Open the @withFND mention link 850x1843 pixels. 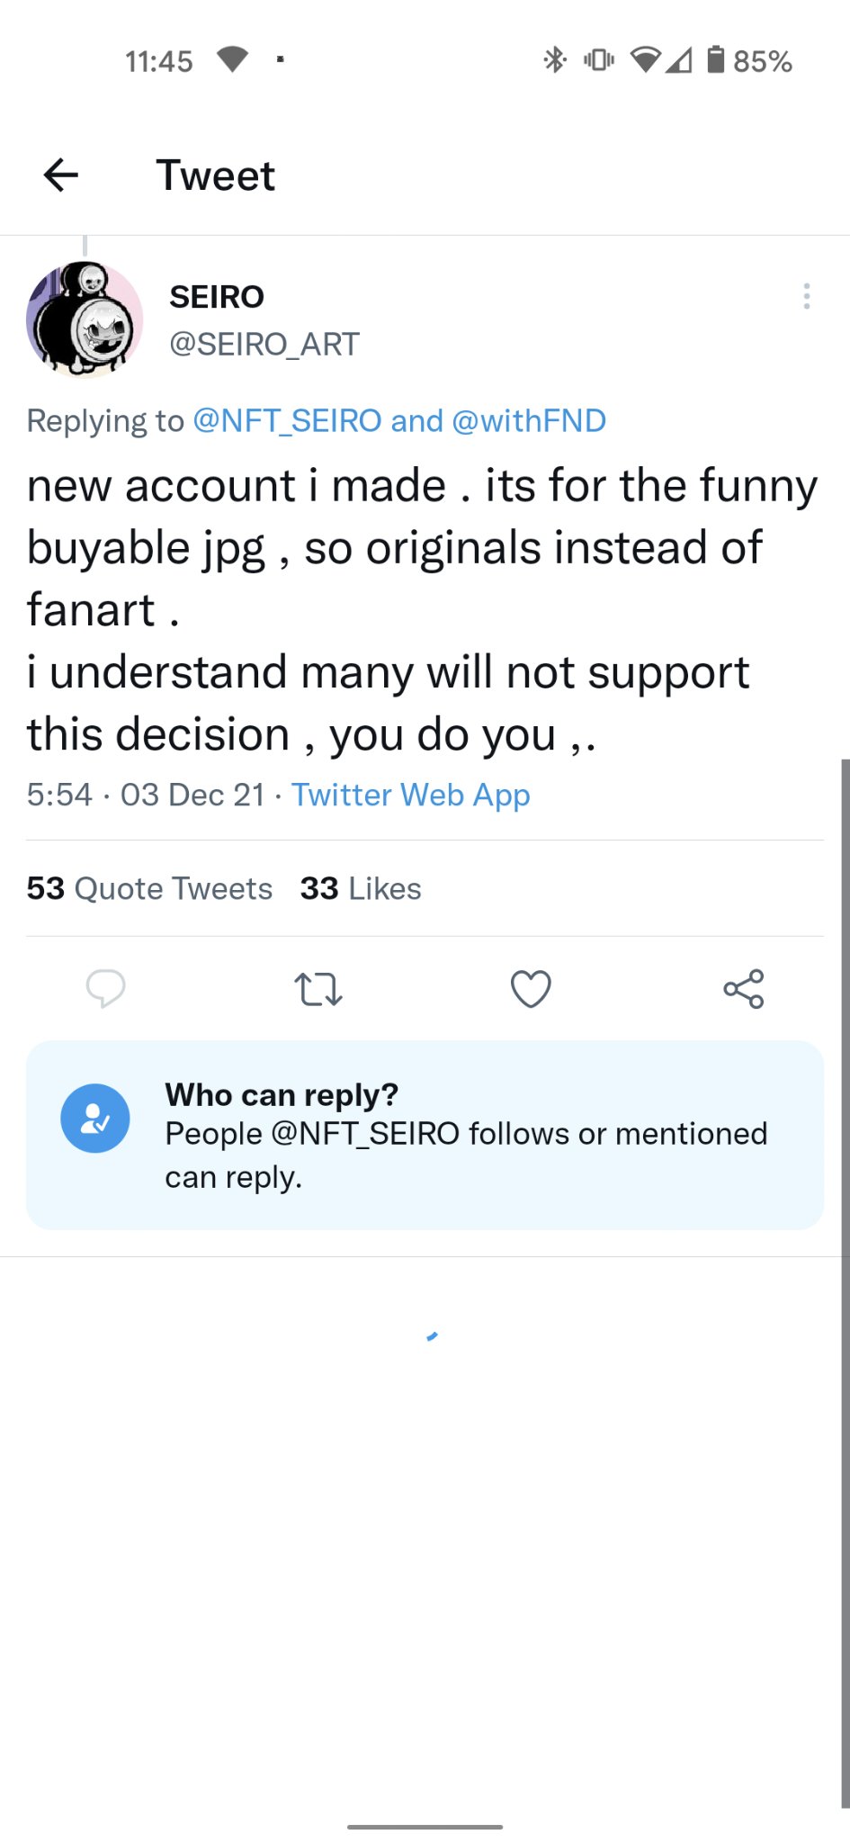pyautogui.click(x=529, y=421)
